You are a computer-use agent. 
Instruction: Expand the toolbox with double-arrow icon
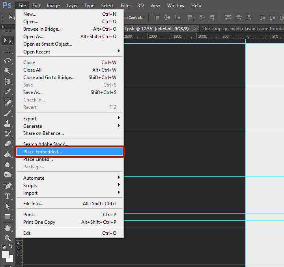pos(3,27)
